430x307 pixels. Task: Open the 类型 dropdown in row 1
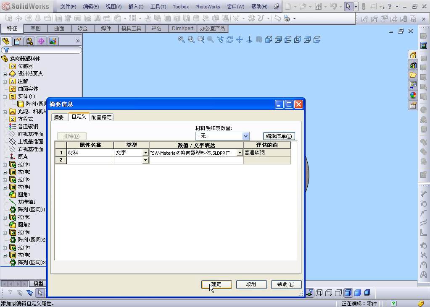point(145,153)
